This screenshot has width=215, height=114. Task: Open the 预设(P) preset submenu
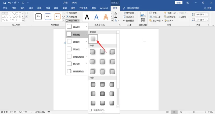[77, 27]
